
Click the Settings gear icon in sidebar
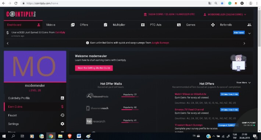pos(62,124)
